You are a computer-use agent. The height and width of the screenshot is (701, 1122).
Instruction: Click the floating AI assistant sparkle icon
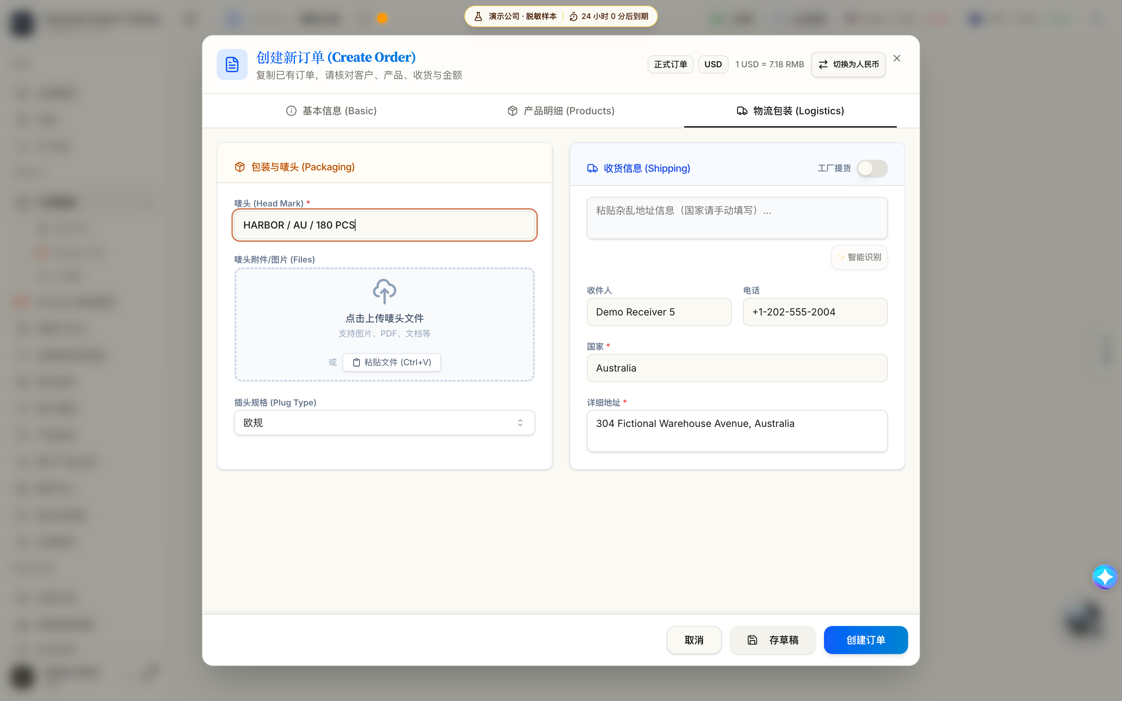click(1105, 577)
